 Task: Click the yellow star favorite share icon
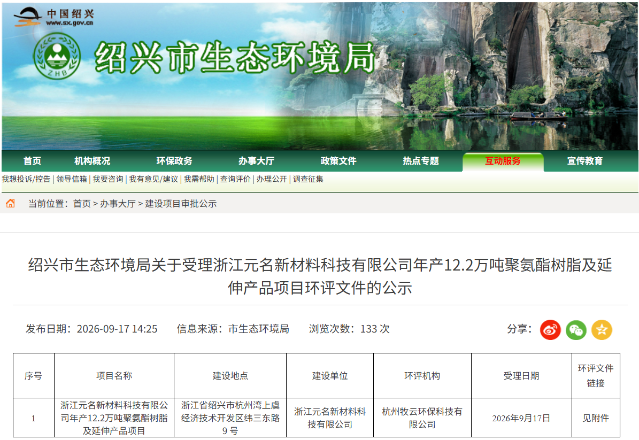pos(602,329)
